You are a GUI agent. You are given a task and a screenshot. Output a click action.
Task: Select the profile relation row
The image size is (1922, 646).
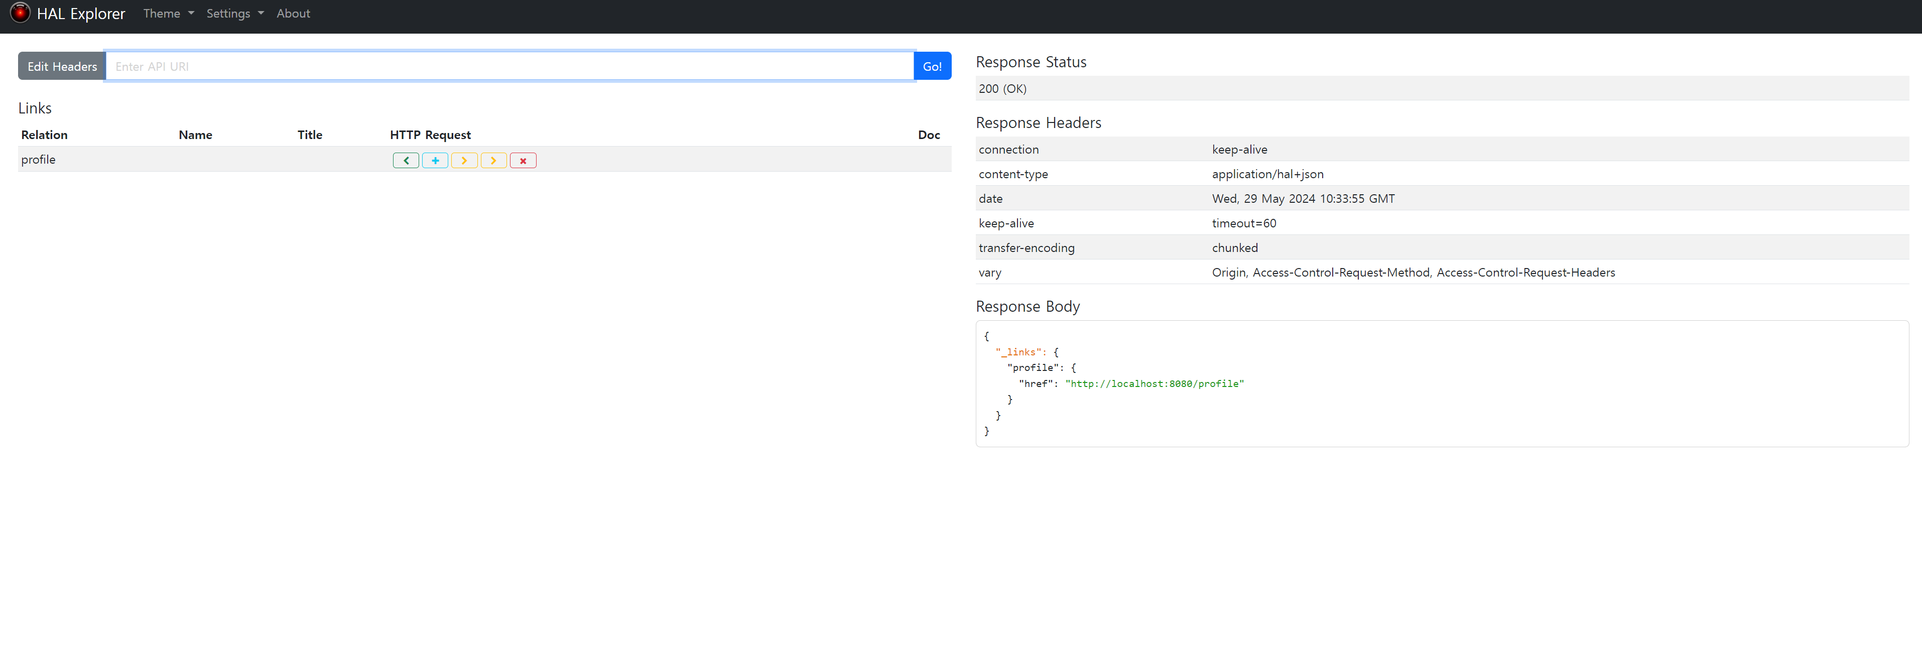[39, 160]
